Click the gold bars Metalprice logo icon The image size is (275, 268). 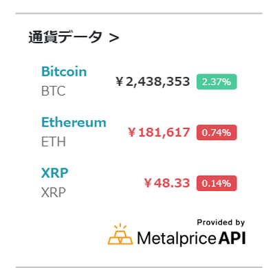(x=120, y=234)
